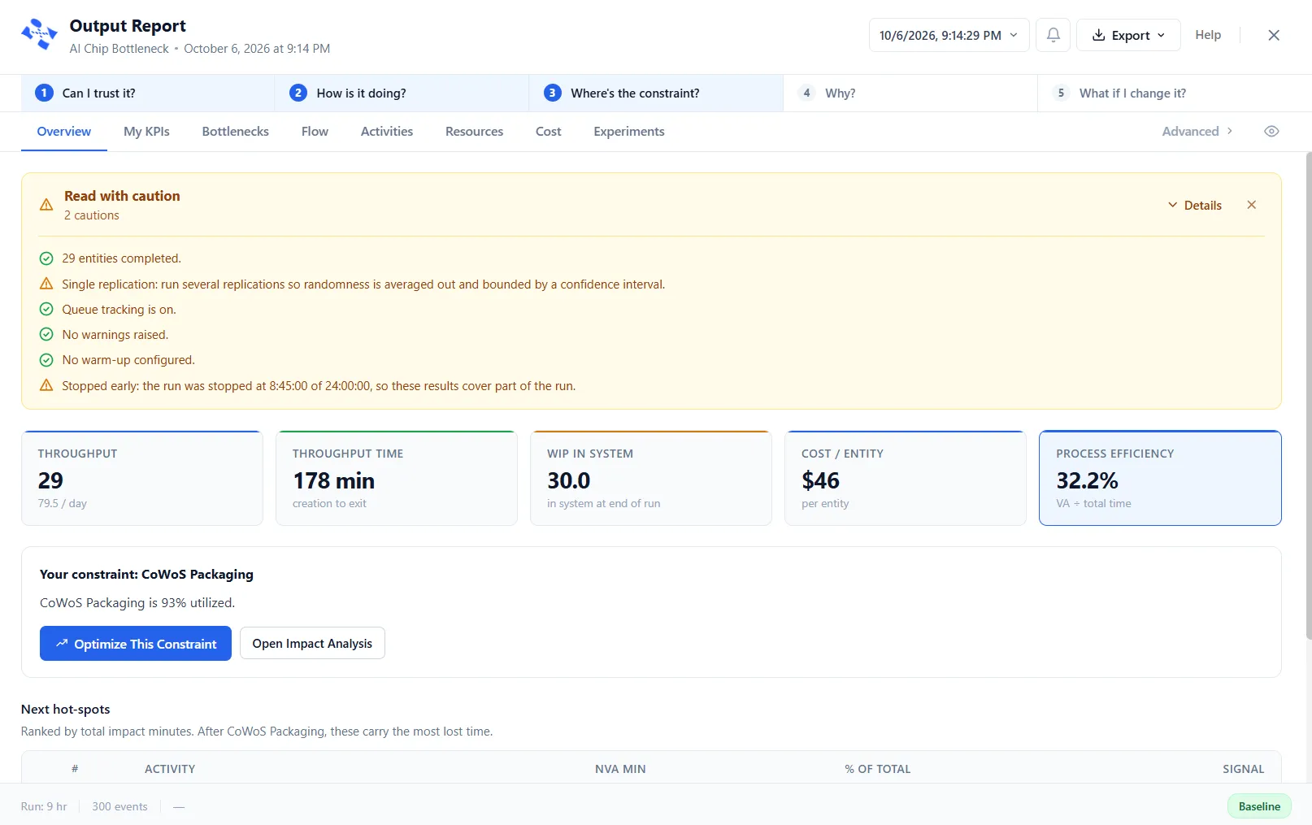Click the Baseline badge in status bar
The width and height of the screenshot is (1312, 825).
[x=1259, y=806]
